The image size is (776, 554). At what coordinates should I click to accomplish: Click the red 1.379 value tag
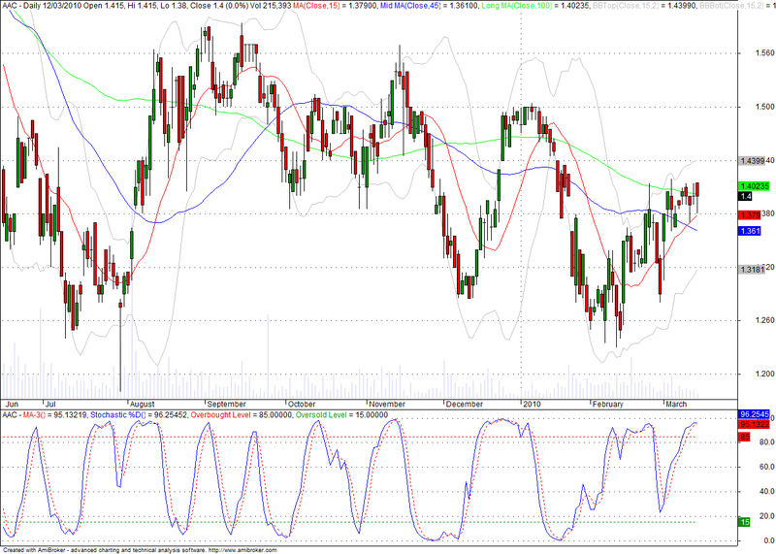(749, 214)
